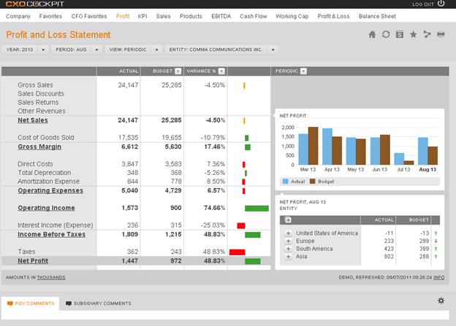Open the Subsidiary Comments tab
This screenshot has width=456, height=326.
pyautogui.click(x=99, y=303)
